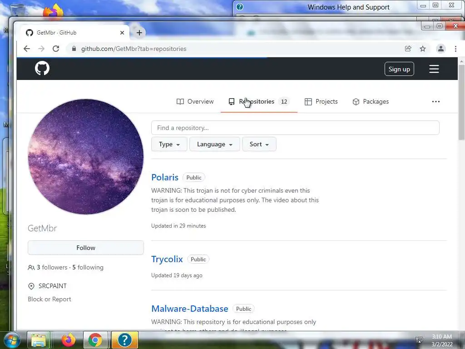Click the Chrome taskbar icon
Image resolution: width=465 pixels, height=349 pixels.
tap(95, 340)
